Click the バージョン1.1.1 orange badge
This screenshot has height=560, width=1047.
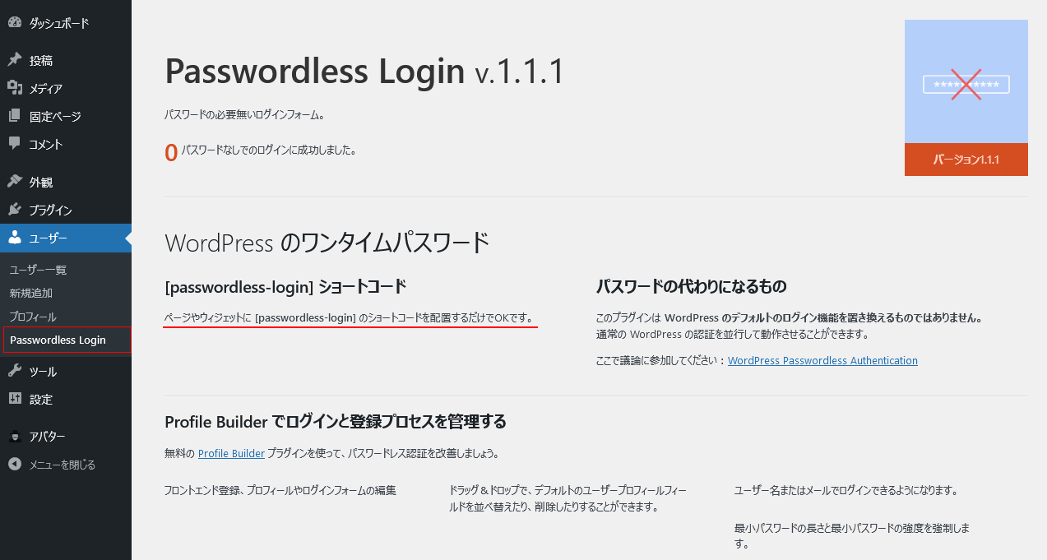(966, 160)
